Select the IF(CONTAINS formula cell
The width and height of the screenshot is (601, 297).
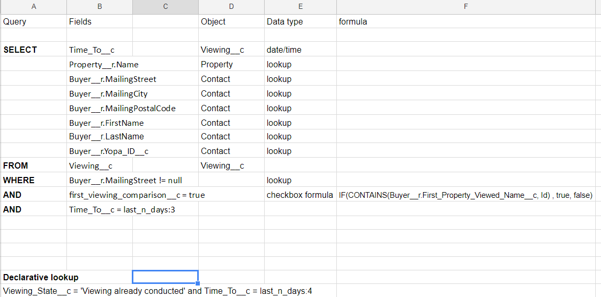click(465, 195)
